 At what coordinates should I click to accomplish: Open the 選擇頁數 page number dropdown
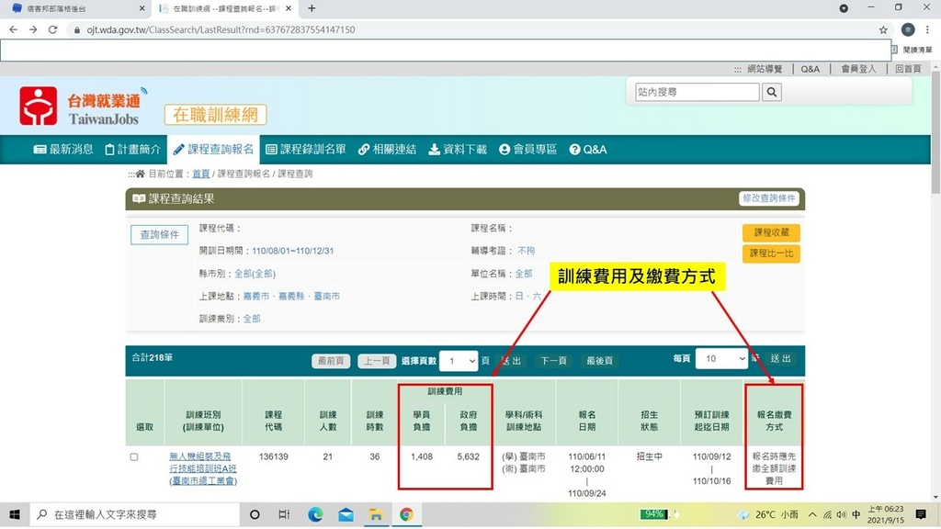tap(459, 360)
